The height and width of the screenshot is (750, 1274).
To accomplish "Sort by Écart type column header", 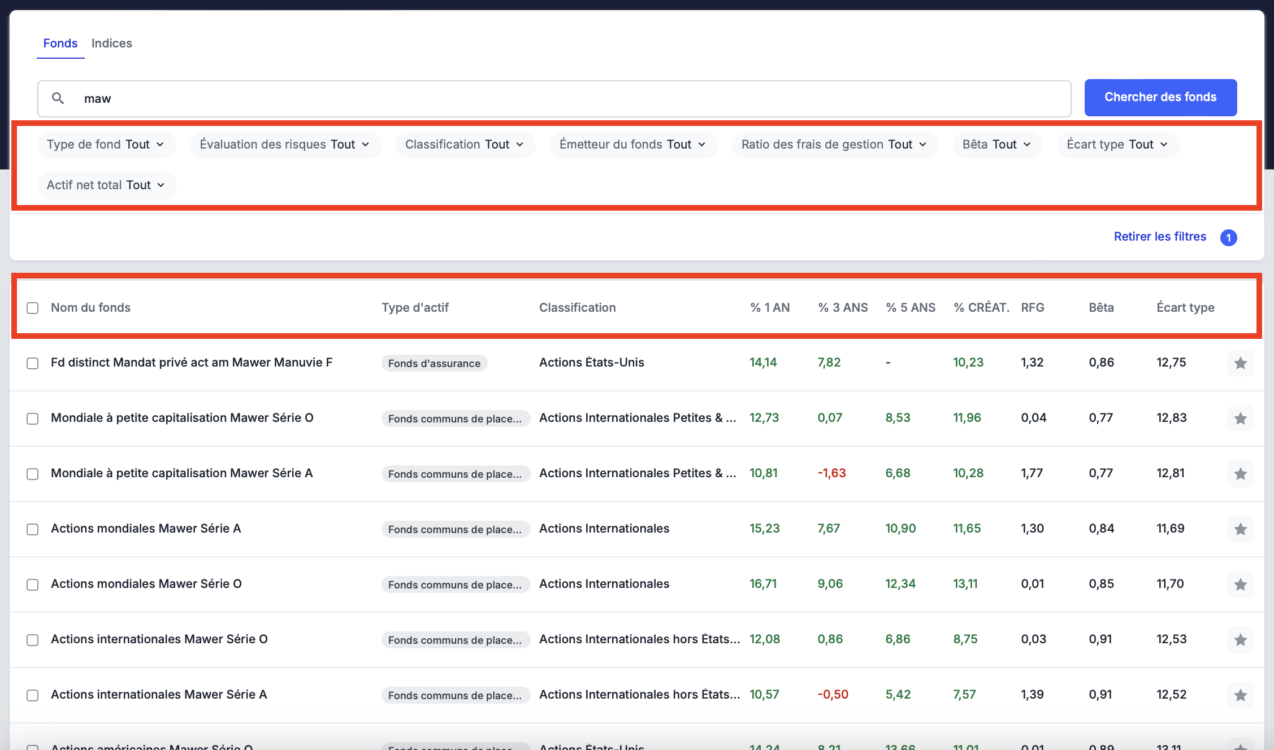I will (1185, 308).
